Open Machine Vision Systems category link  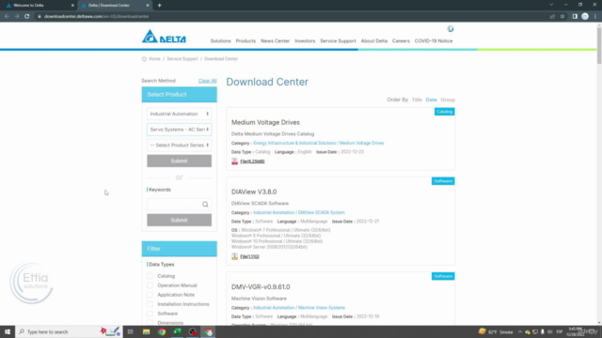299,308
